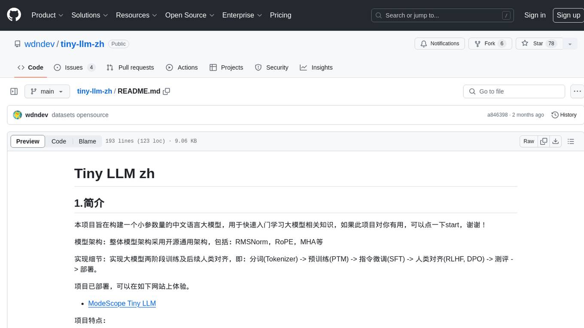This screenshot has height=328, width=584.
Task: Click the Public visibility label
Action: [x=119, y=44]
